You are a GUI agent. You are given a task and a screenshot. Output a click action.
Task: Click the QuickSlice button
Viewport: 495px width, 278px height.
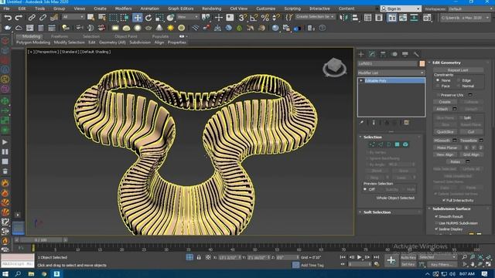[445, 131]
